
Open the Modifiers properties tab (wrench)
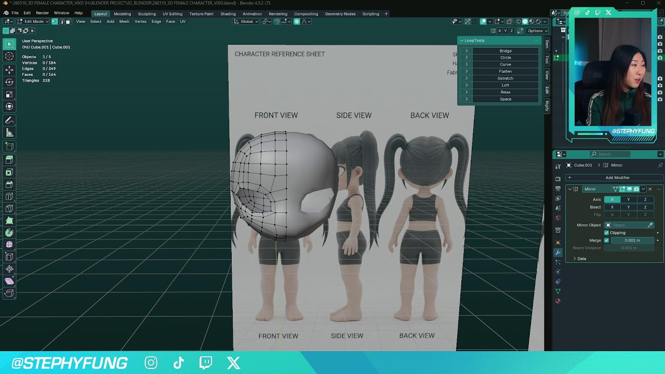(x=558, y=252)
